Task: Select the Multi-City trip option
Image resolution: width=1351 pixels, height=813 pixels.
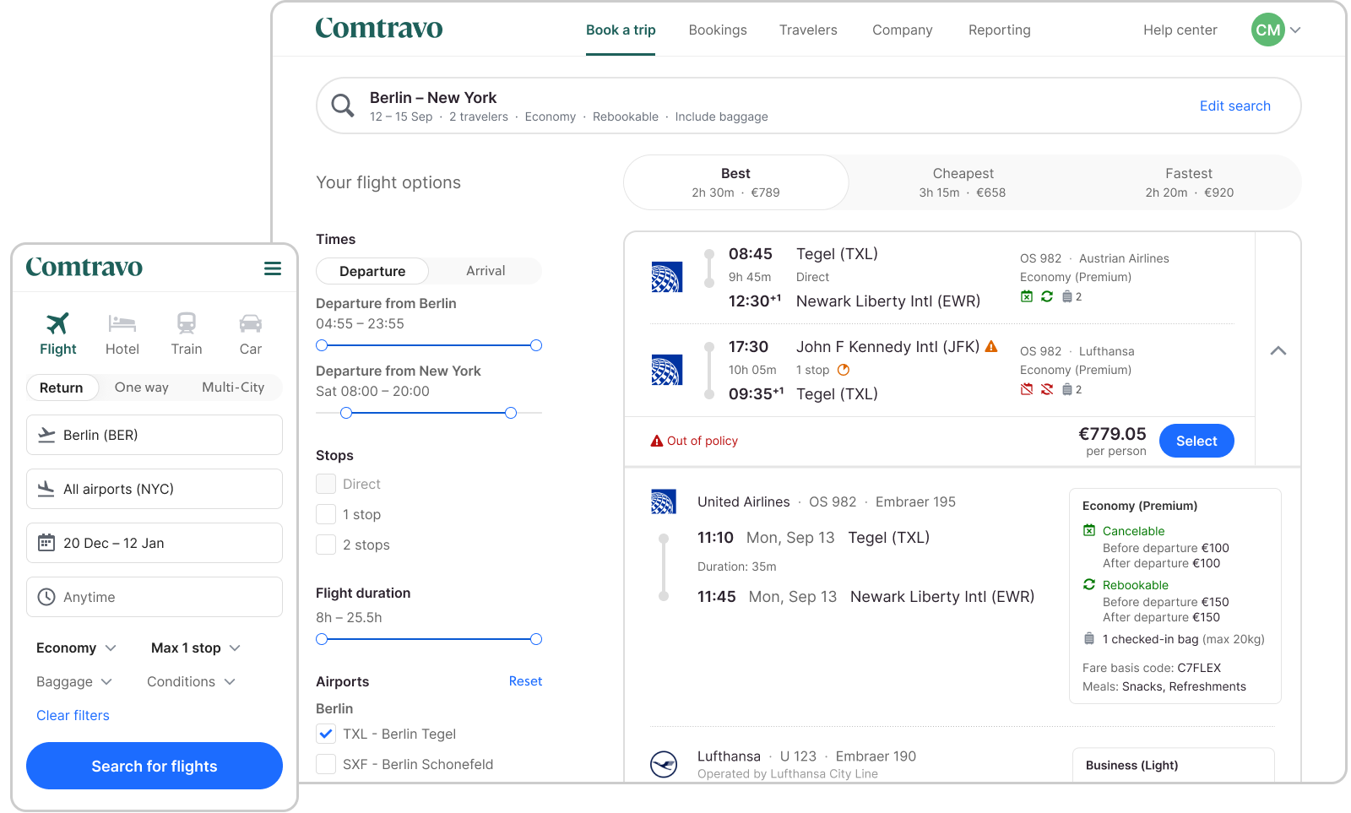Action: 233,388
